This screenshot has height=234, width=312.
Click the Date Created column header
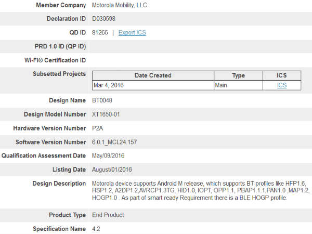tap(153, 75)
